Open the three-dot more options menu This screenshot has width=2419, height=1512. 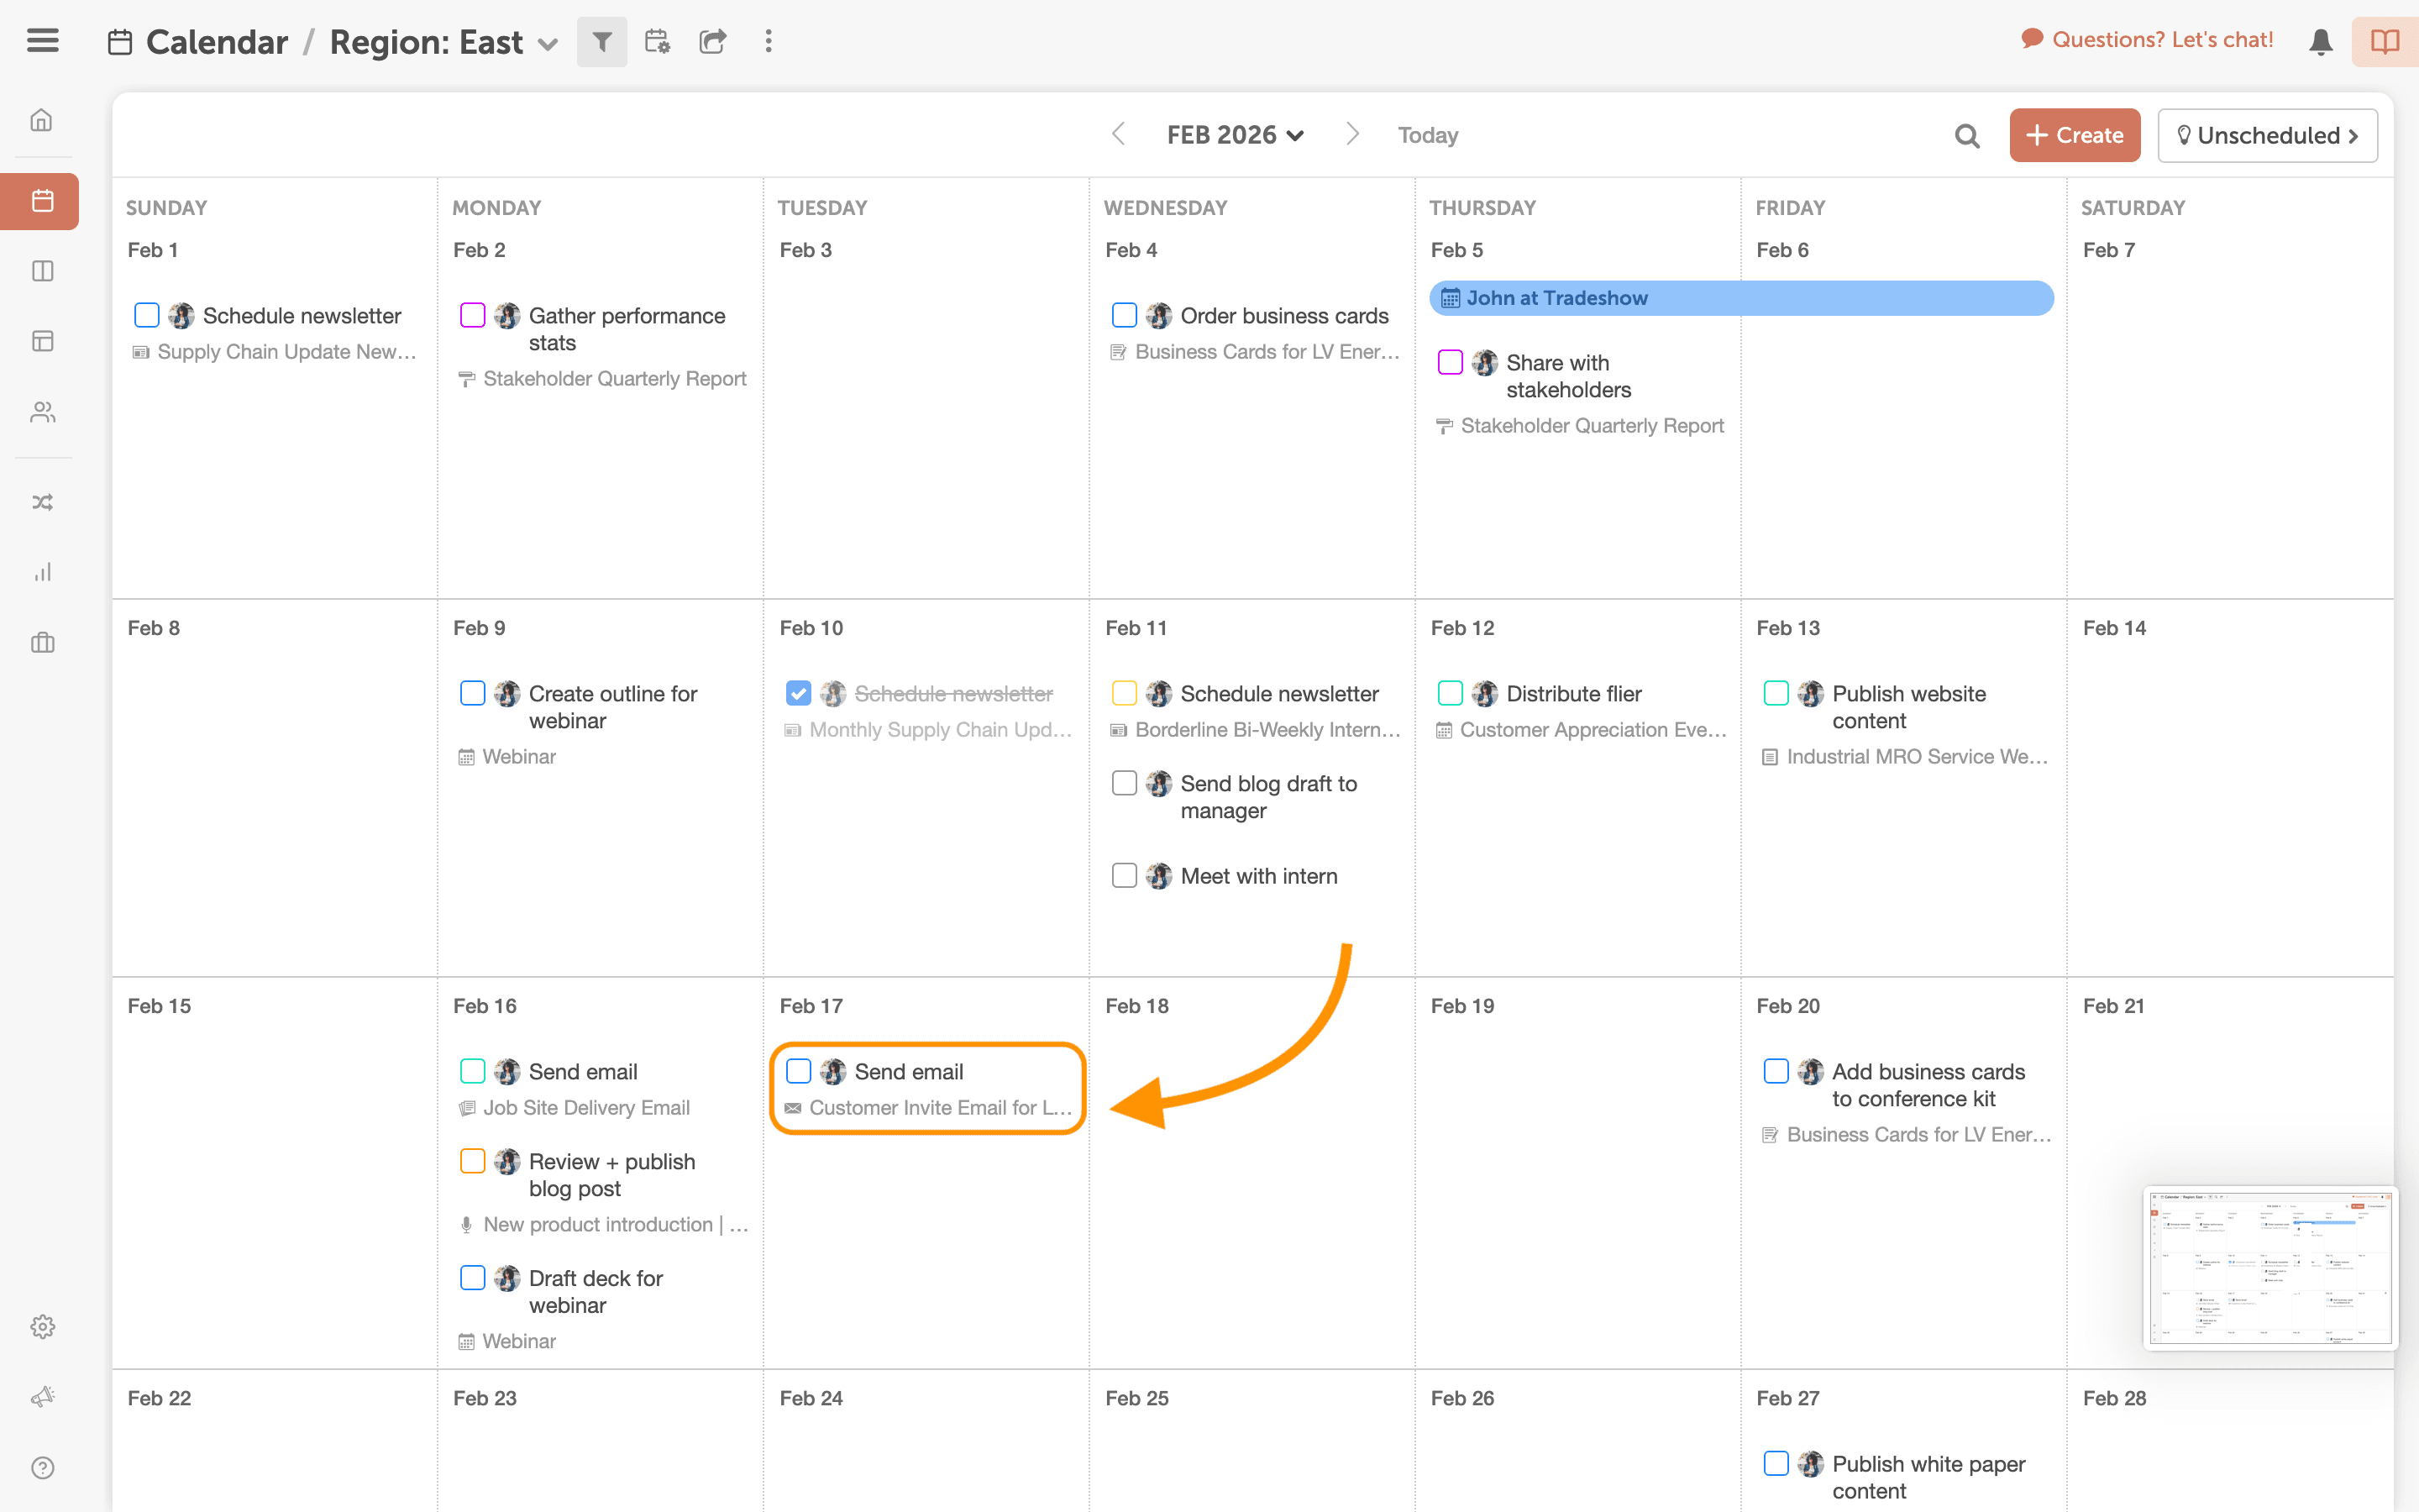[x=769, y=42]
